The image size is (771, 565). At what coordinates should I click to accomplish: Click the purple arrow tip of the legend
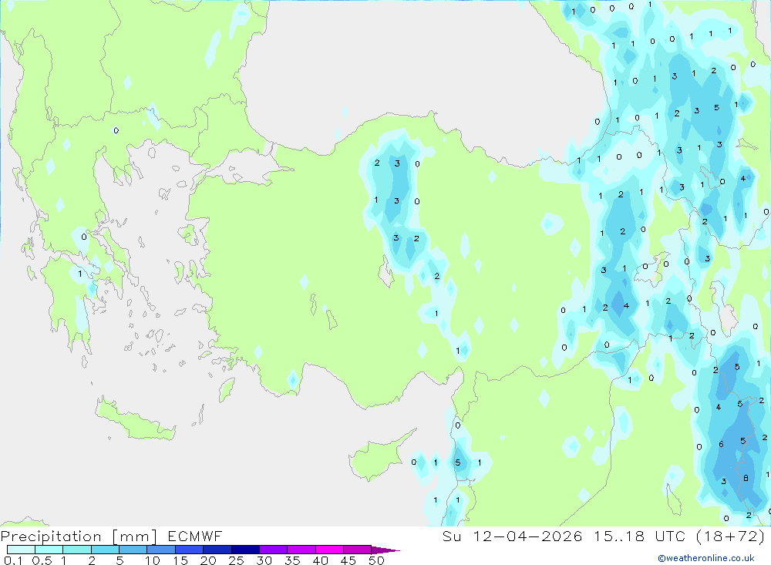(x=385, y=550)
